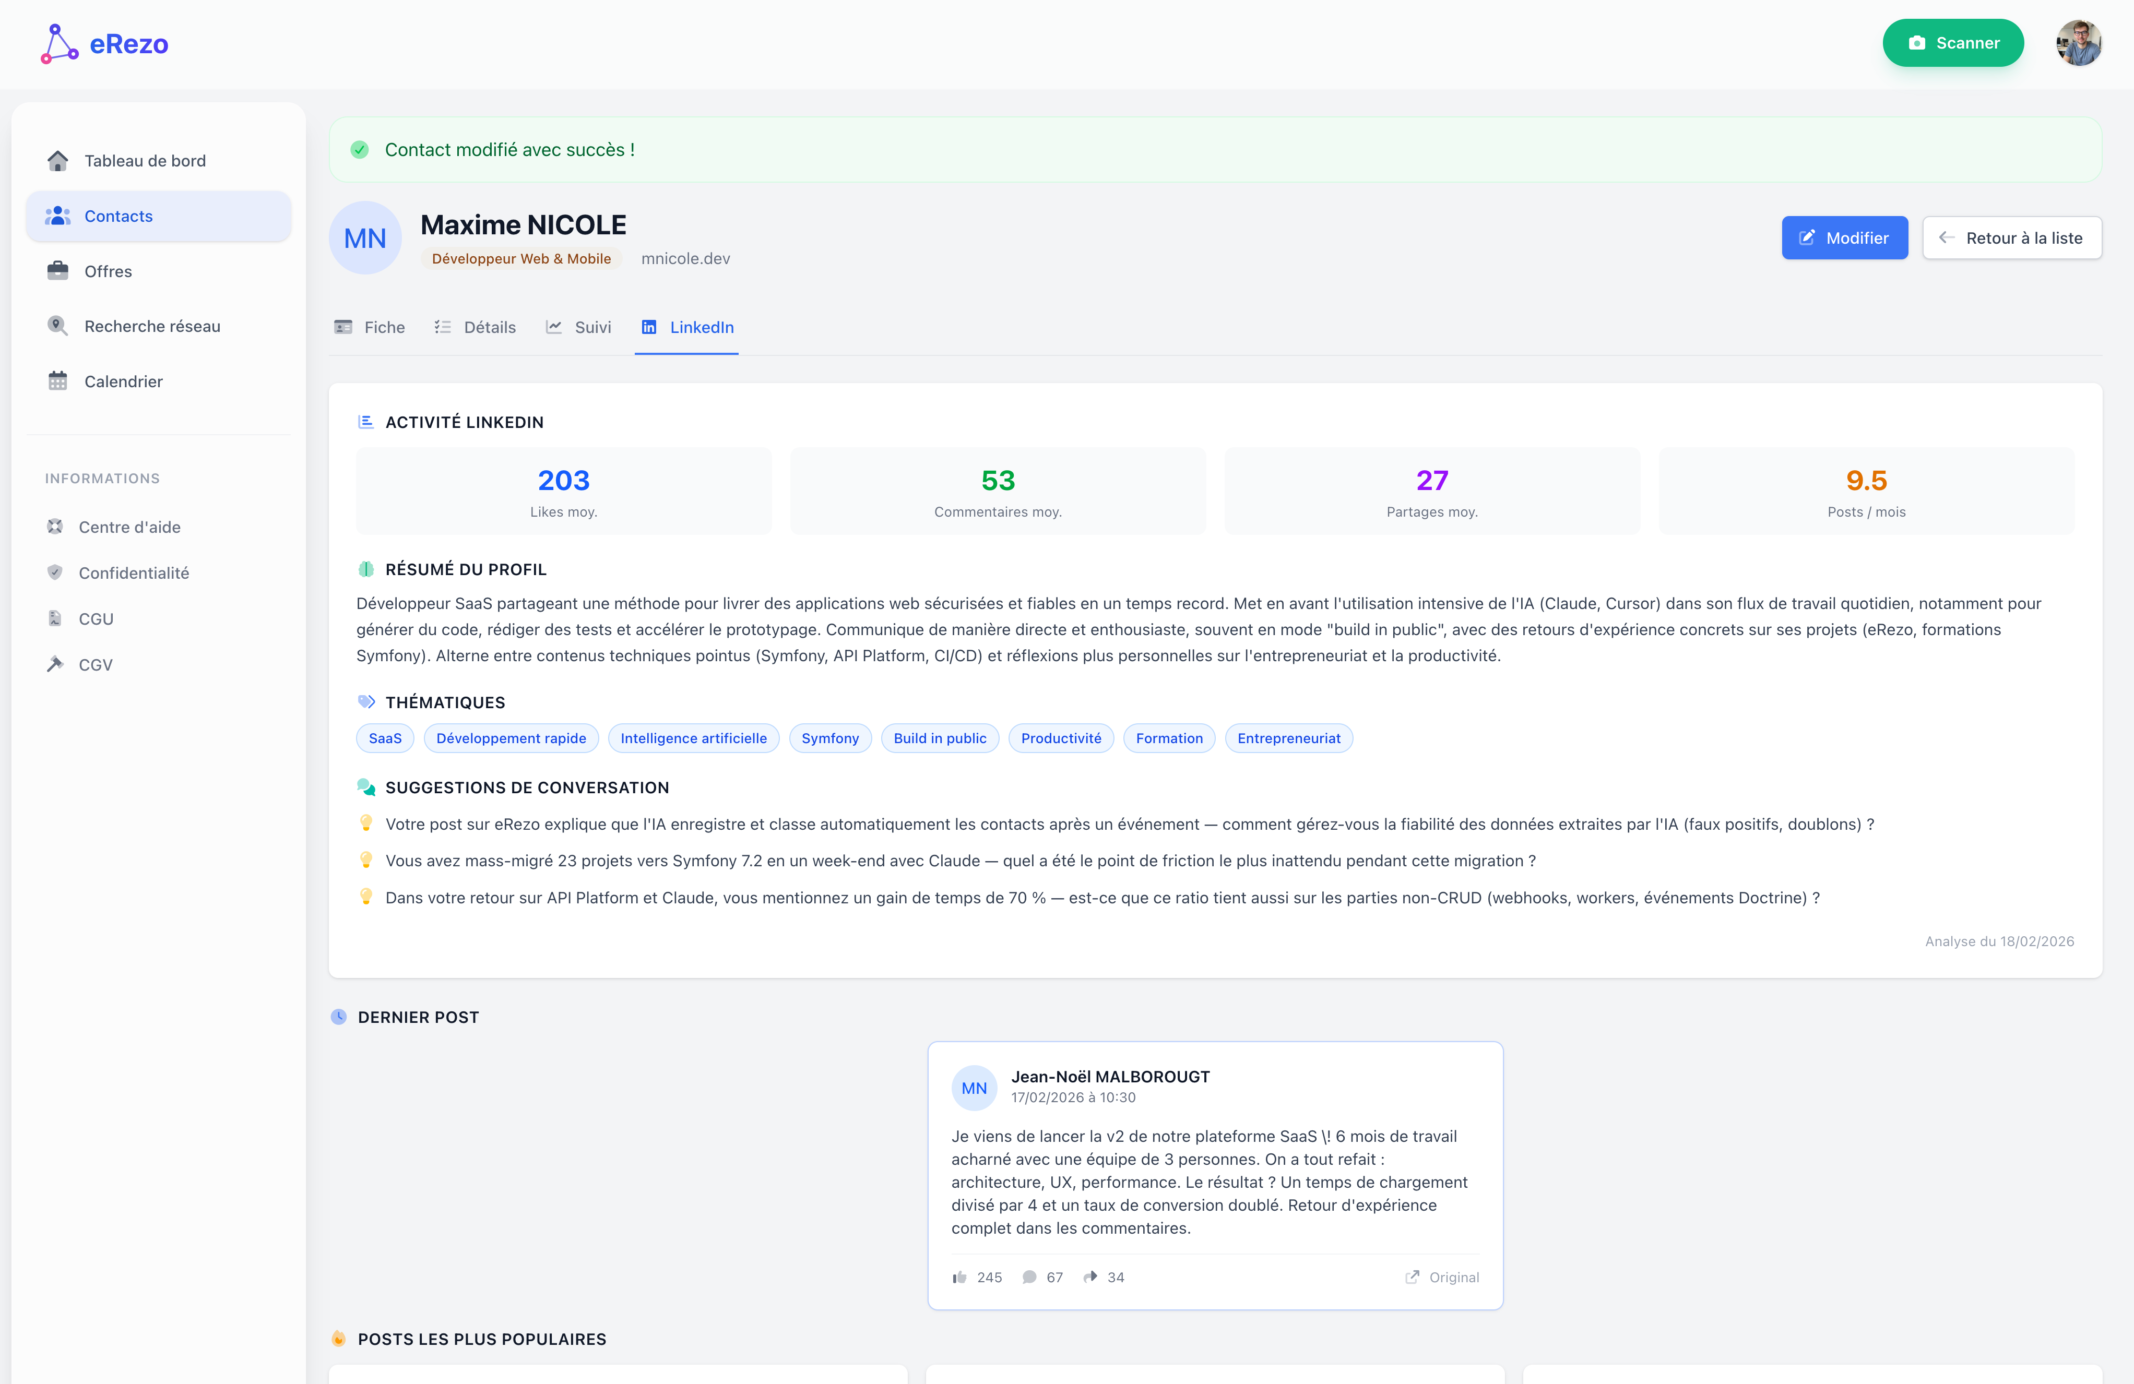Screen dimensions: 2134x1384
Task: Click the Centre d'aide lifebuoy icon
Action: (x=55, y=527)
